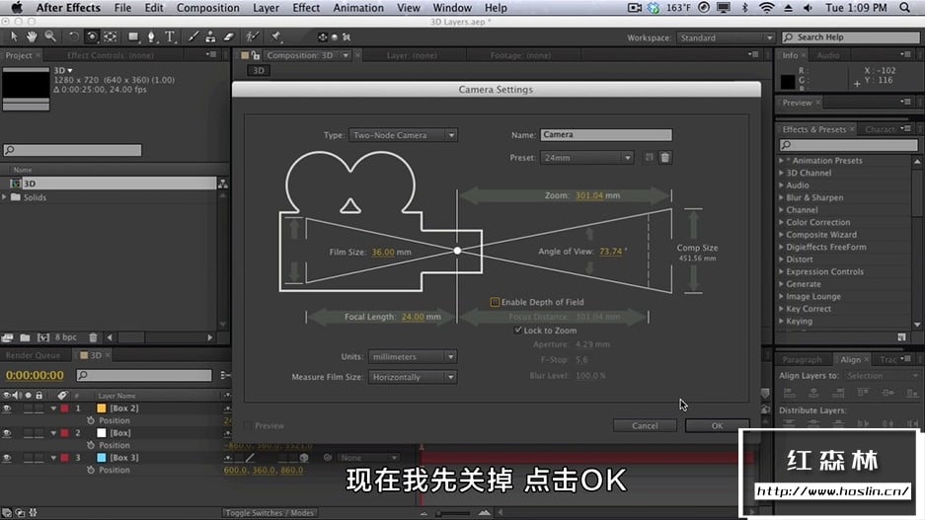Select the Pen tool

tap(152, 37)
